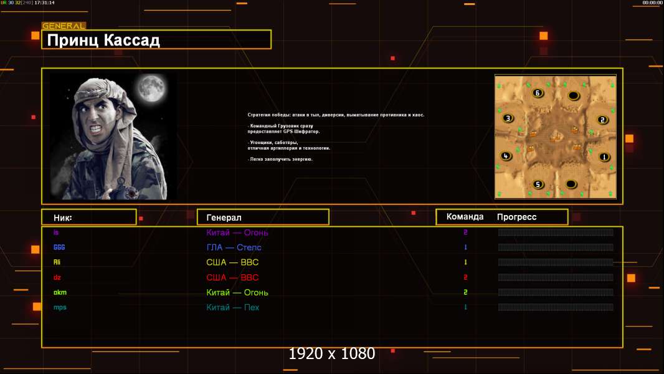The image size is (664, 374).
Task: Pick start position 2 on the minimap
Action: (x=602, y=120)
